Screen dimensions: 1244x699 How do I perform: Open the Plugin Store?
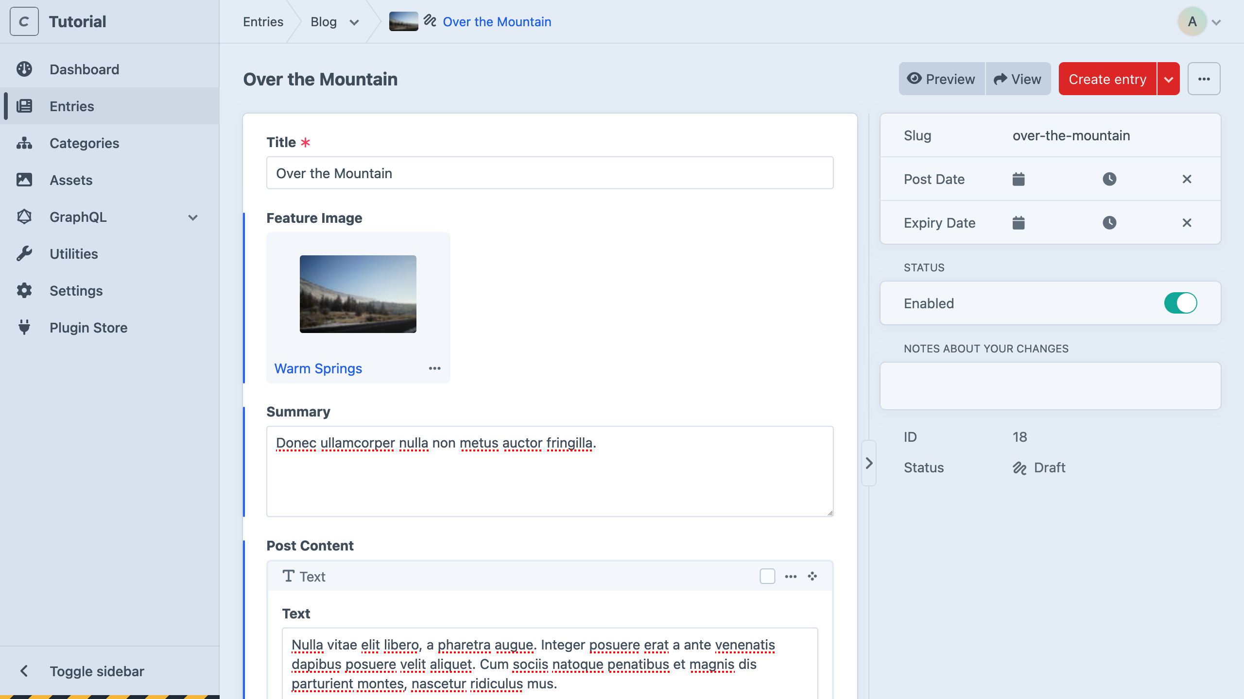(x=88, y=327)
